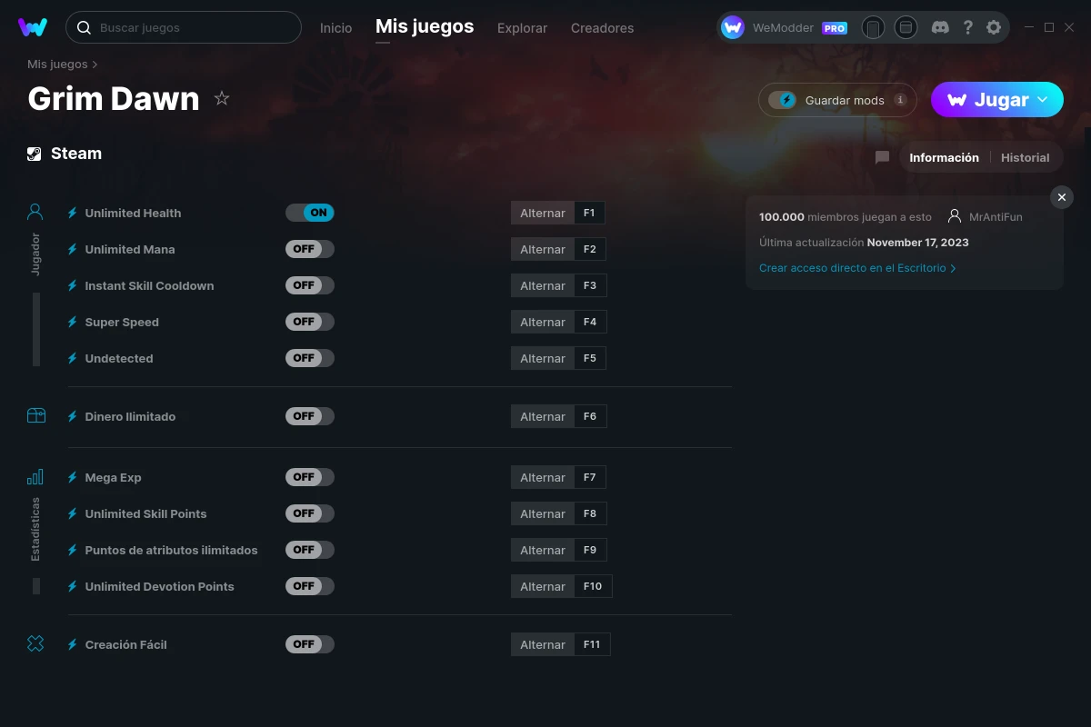This screenshot has height=727, width=1091.
Task: Click Alternar for Puntos de atributos ilimitados
Action: pyautogui.click(x=543, y=550)
